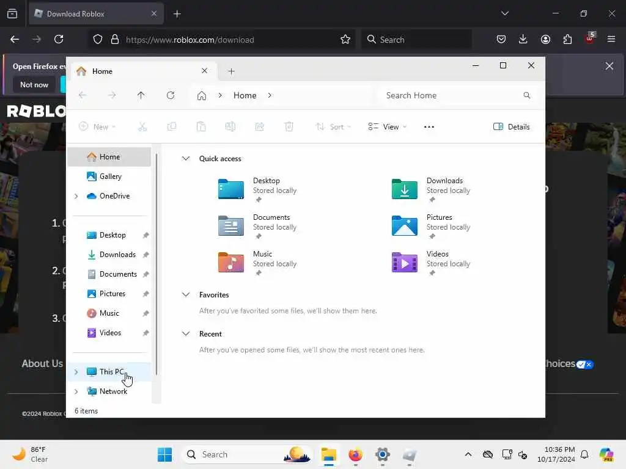626x469 pixels.
Task: Click the Firefox Search box
Action: point(416,40)
